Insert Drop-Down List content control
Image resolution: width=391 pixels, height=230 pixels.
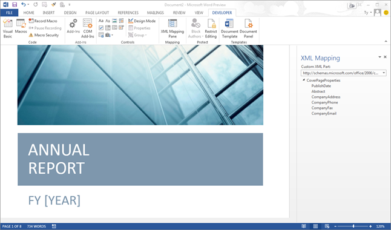114,28
